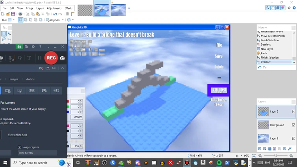Toggle visibility of Layer 3
Viewport: 297px width, 167px height.
[293, 111]
